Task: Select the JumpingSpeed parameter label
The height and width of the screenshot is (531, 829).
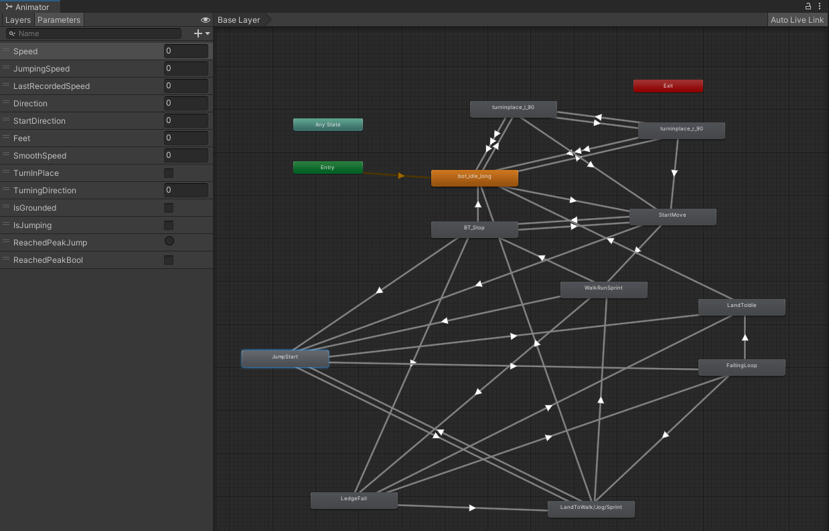Action: coord(42,69)
